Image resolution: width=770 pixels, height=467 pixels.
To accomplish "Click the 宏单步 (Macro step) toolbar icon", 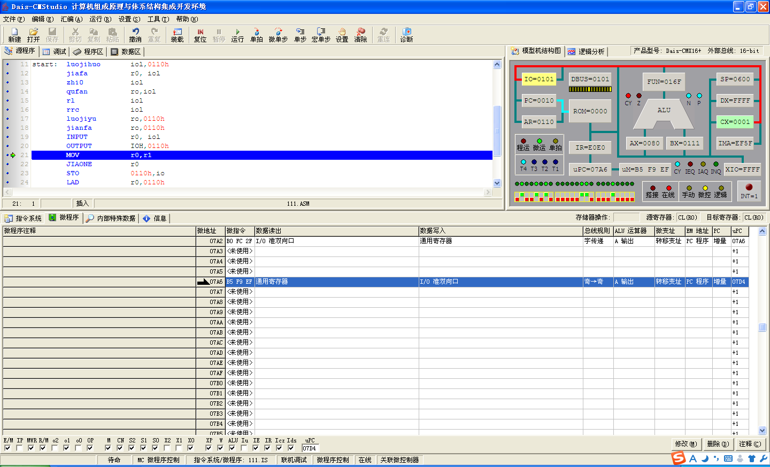I will coord(321,35).
